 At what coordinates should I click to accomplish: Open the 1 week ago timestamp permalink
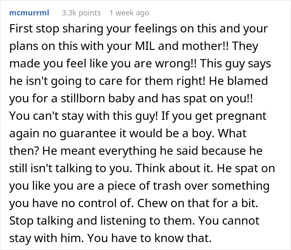(x=129, y=13)
